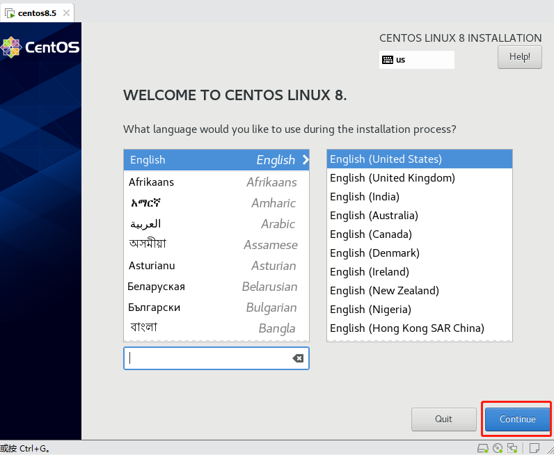Choose English (Denmark) locale
Viewport: 554px width, 455px height.
[420, 253]
